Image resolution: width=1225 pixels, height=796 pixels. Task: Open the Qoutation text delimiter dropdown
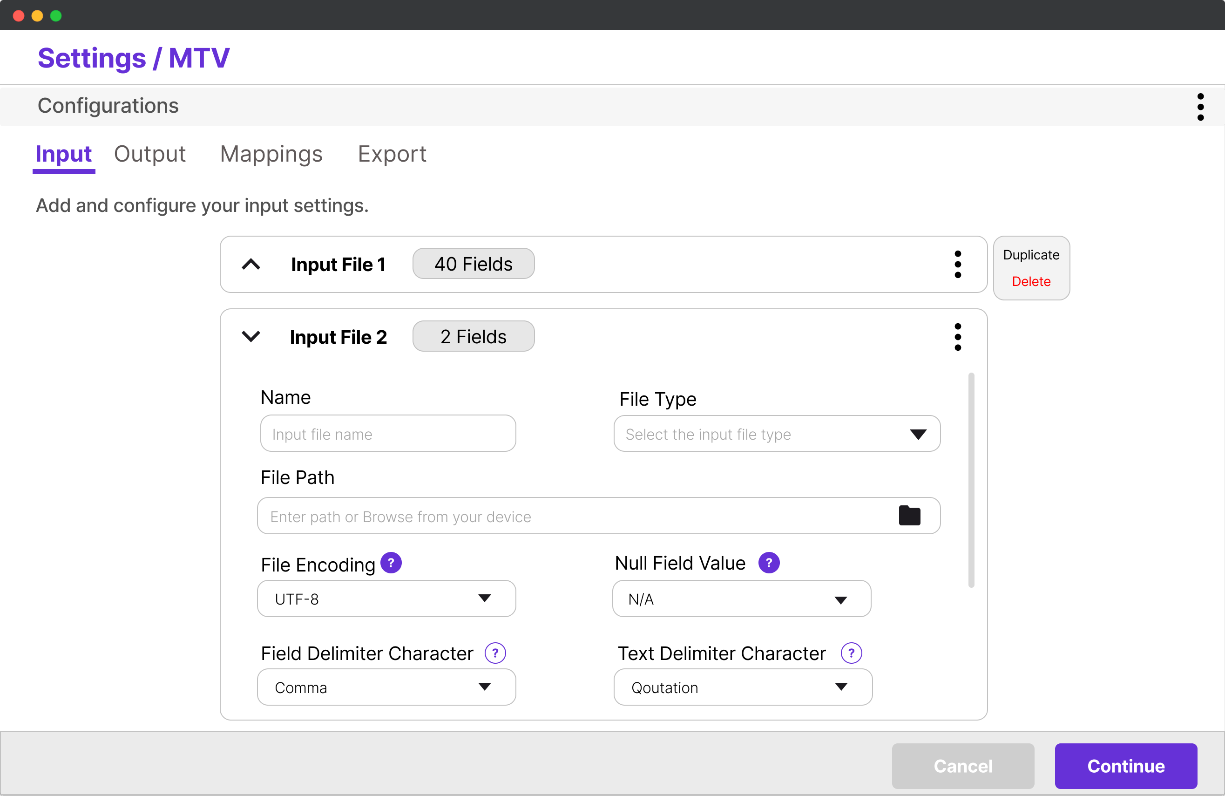742,687
